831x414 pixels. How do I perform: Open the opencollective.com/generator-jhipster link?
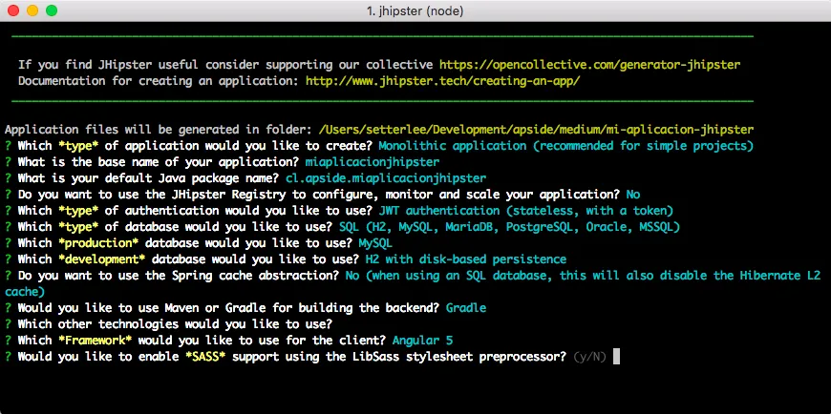pos(590,65)
